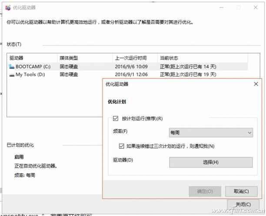
Task: Select the My Tools (D:) row text
Action: click(30, 75)
